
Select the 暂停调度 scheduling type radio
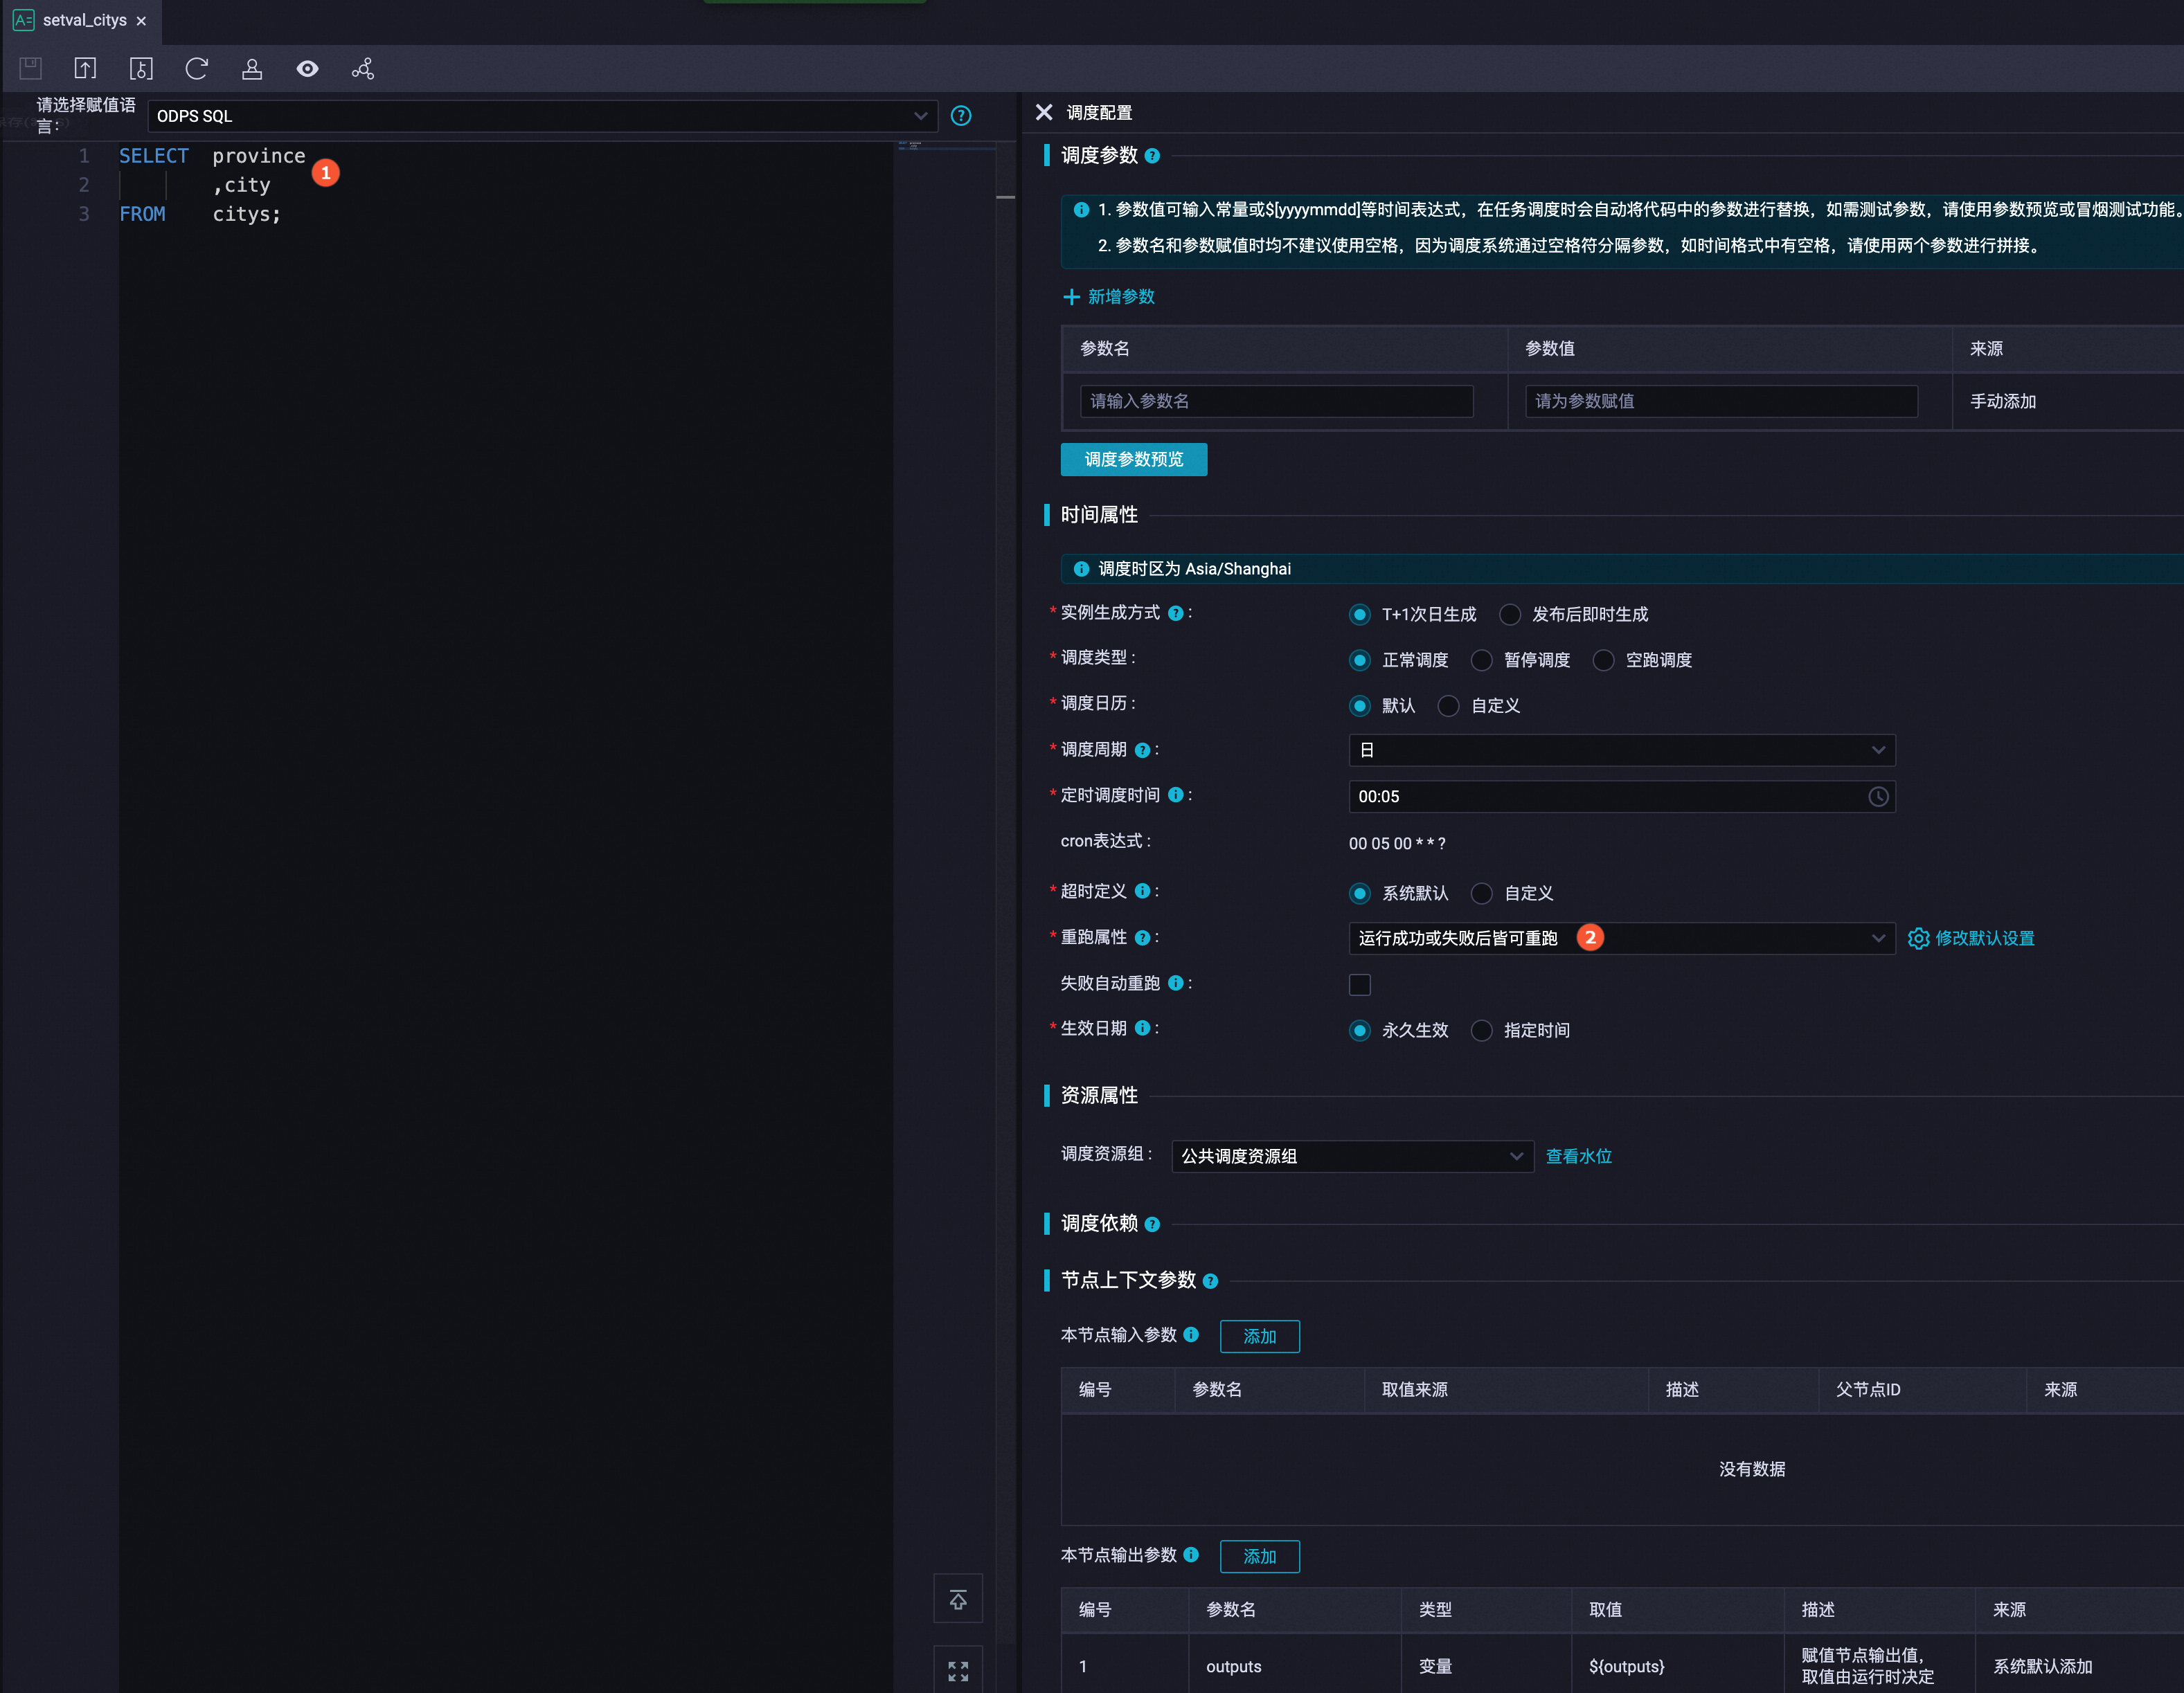click(x=1482, y=660)
